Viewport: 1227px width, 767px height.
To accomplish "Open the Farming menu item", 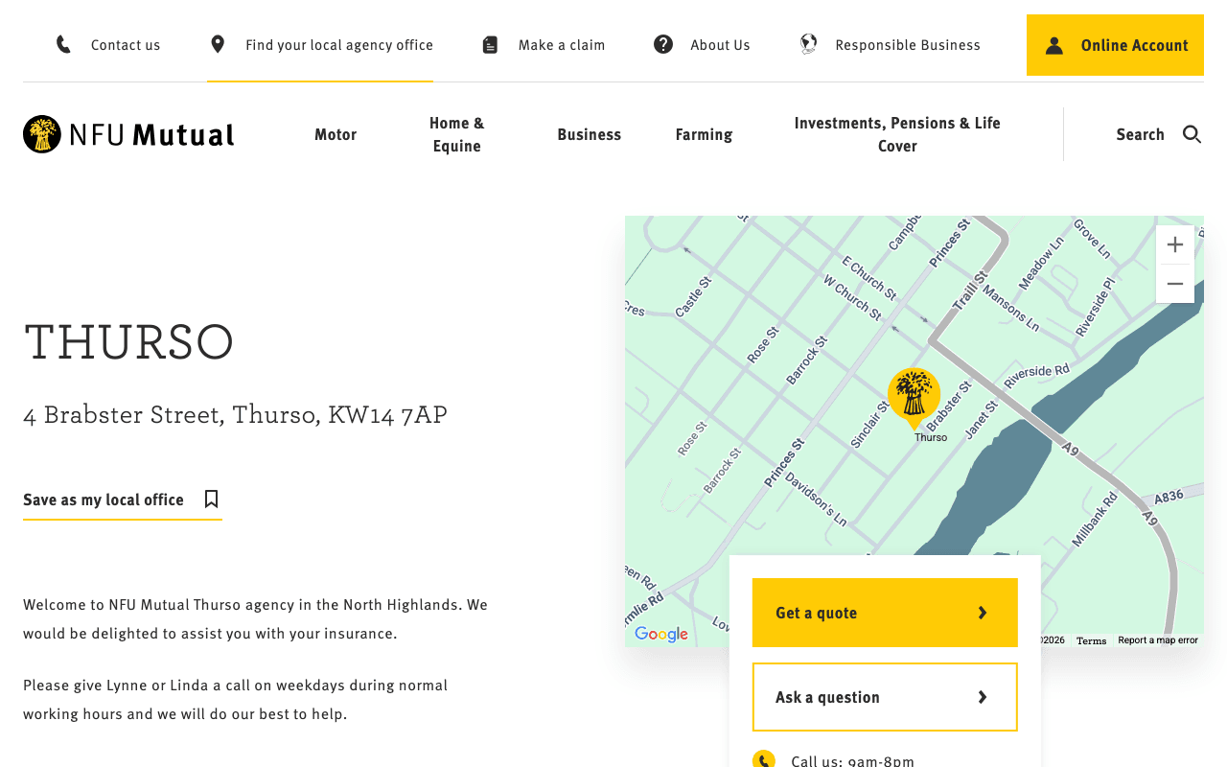I will click(x=704, y=134).
